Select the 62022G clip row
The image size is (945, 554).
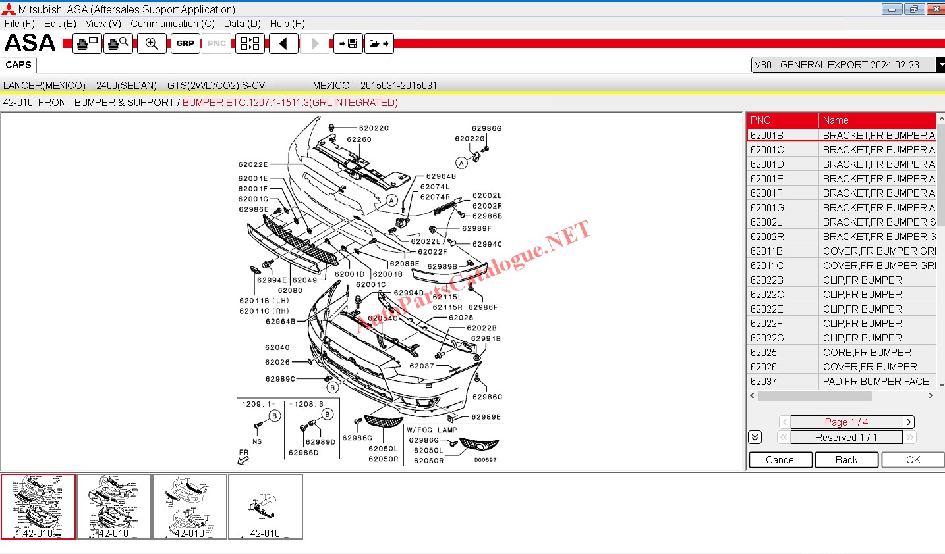click(842, 338)
